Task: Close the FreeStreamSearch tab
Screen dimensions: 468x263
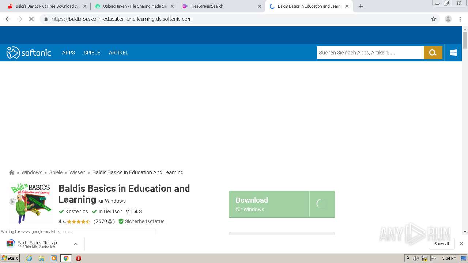Action: (260, 6)
